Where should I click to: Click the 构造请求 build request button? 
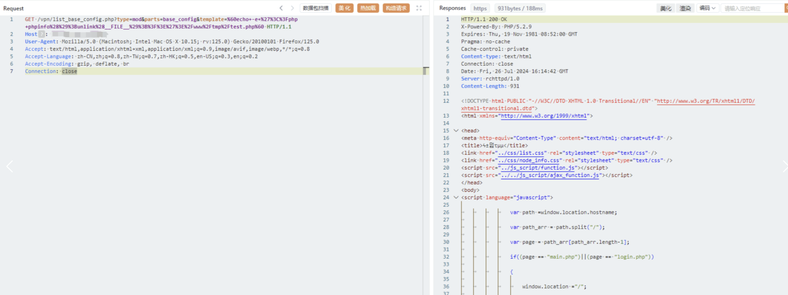[x=396, y=8]
